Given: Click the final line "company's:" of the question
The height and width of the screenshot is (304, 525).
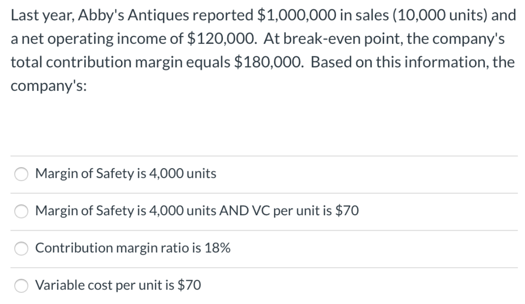Looking at the screenshot, I should (48, 86).
